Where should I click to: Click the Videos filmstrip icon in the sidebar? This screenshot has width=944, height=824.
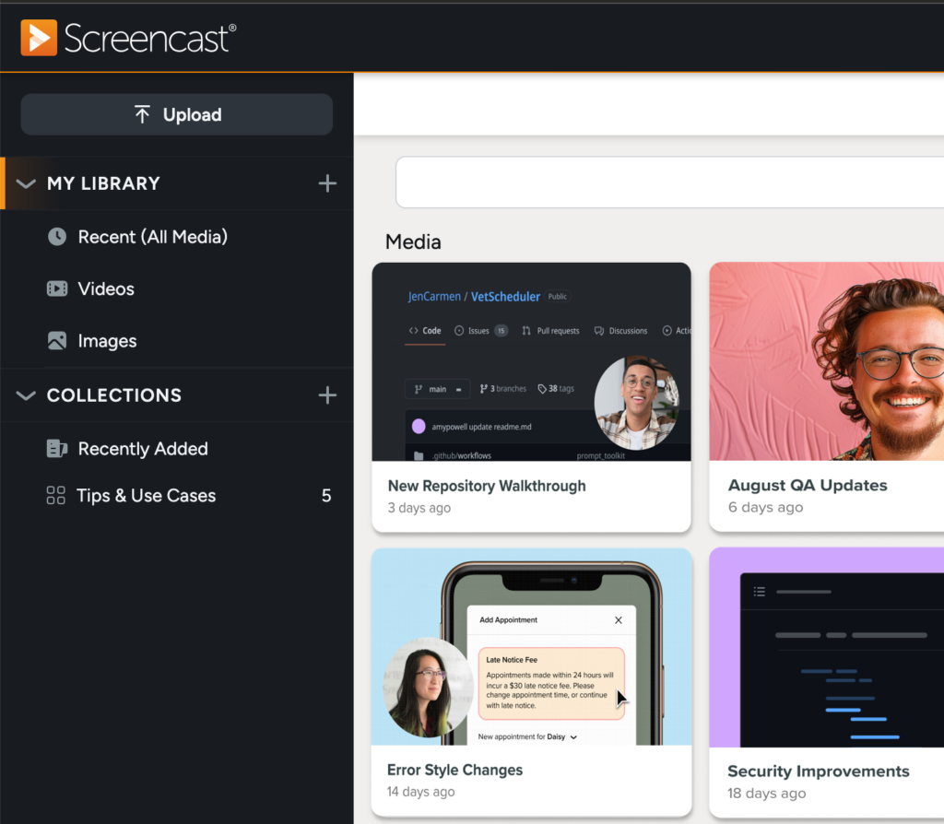click(x=57, y=288)
